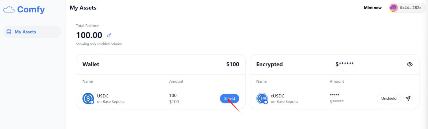Click the Comfy brand name text
Screen dimensions: 428x129
click(31, 9)
